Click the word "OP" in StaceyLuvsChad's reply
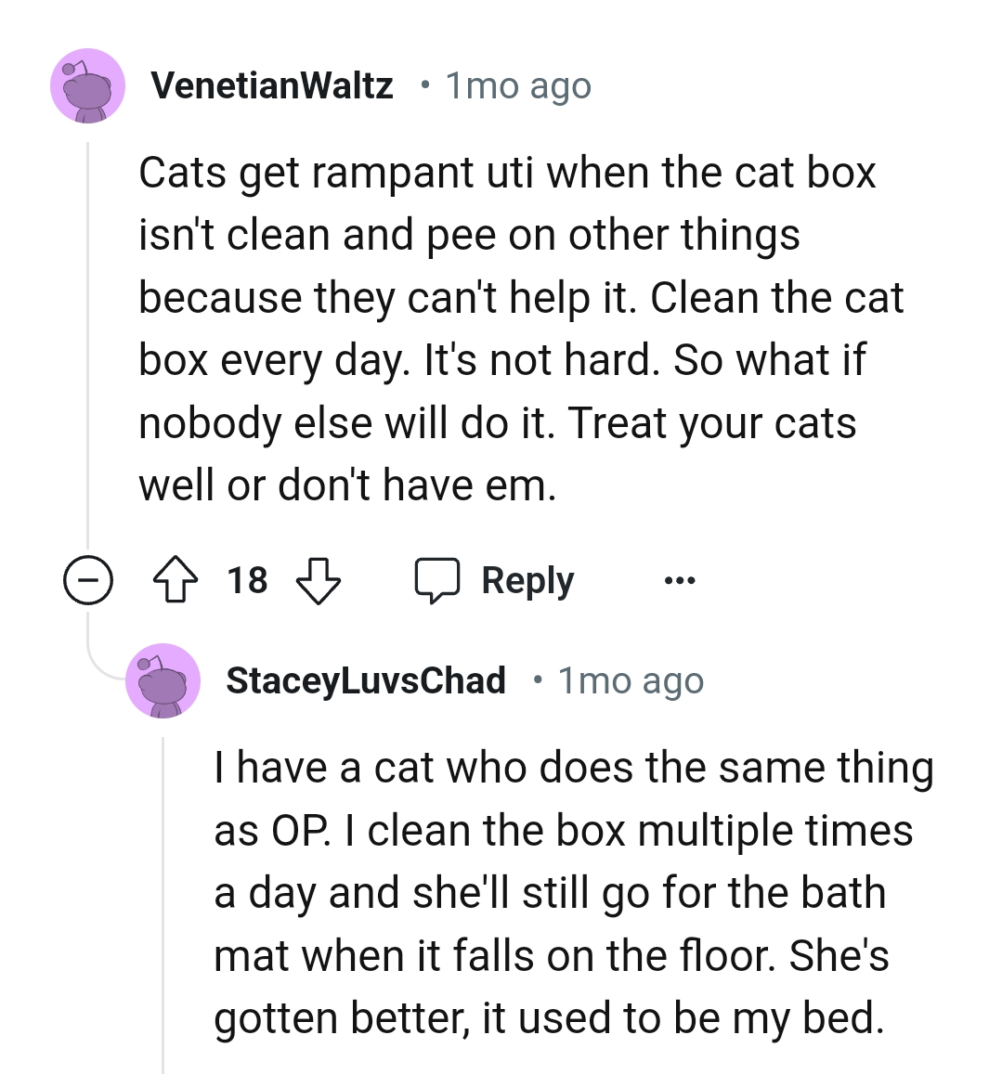The image size is (1002, 1074). (299, 831)
